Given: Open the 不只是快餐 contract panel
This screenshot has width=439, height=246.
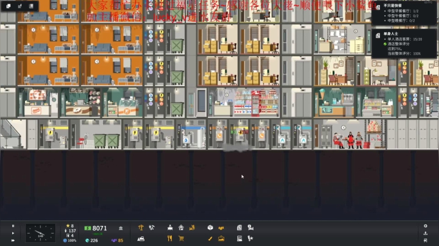Looking at the screenshot, I should click(x=404, y=13).
